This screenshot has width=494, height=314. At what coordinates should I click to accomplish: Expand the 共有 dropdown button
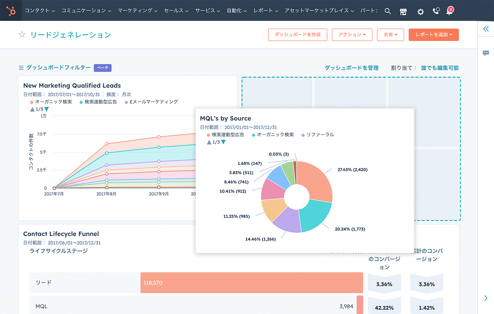[x=390, y=34]
